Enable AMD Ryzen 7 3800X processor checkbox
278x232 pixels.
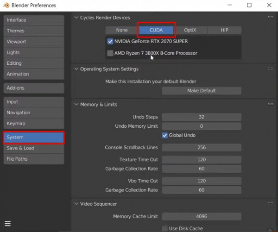(x=110, y=53)
